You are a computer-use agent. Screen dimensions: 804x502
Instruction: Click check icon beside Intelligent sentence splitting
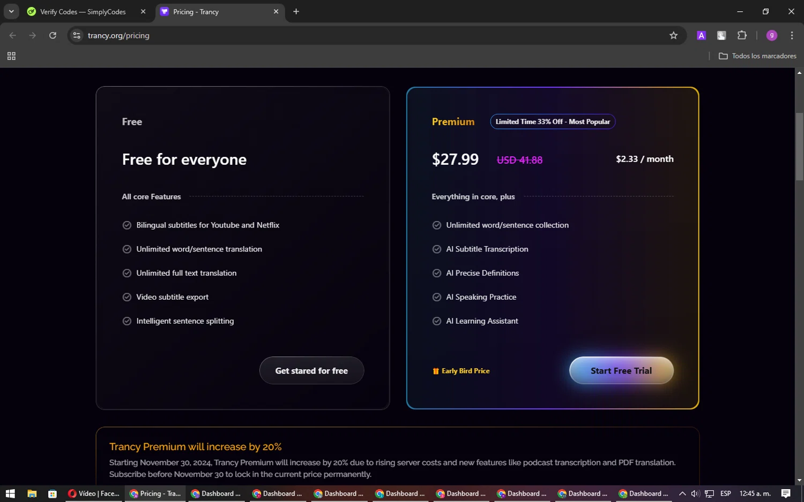[127, 321]
